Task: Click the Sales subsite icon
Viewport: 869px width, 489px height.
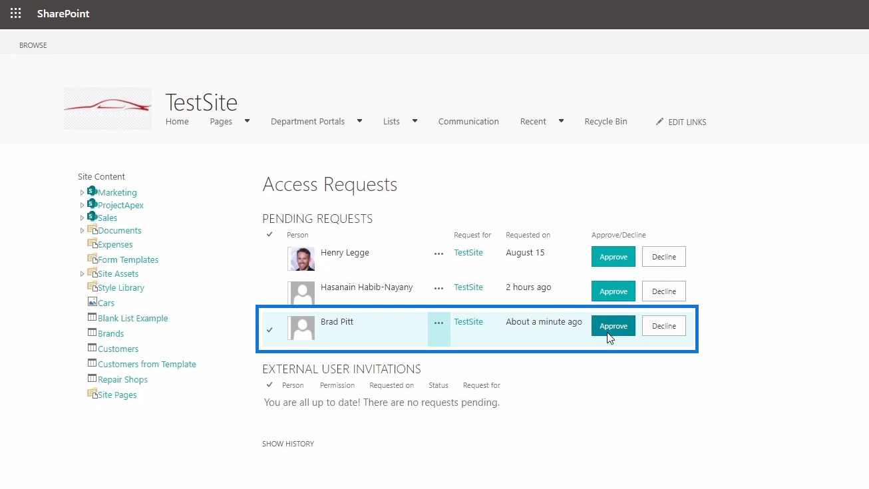Action: [x=92, y=217]
